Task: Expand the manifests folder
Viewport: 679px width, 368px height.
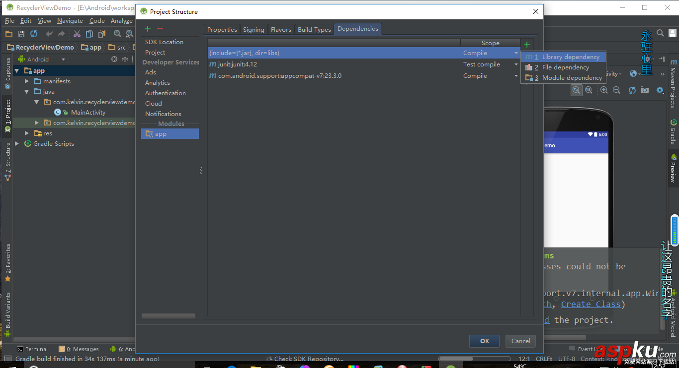Action: click(x=27, y=81)
